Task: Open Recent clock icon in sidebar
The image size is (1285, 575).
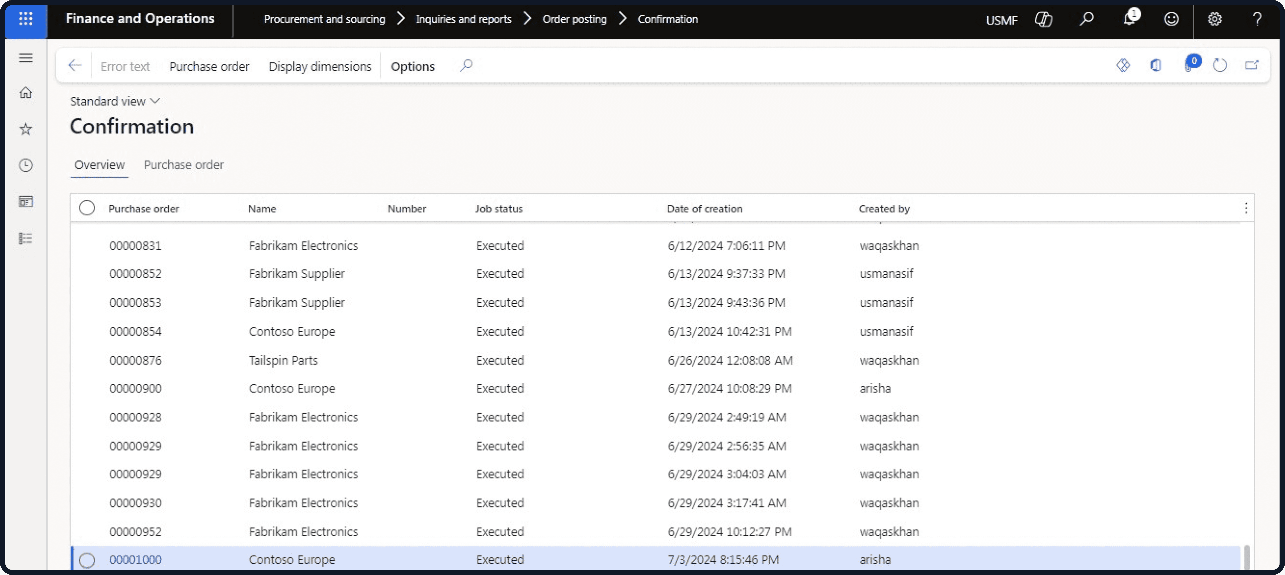Action: click(x=26, y=165)
